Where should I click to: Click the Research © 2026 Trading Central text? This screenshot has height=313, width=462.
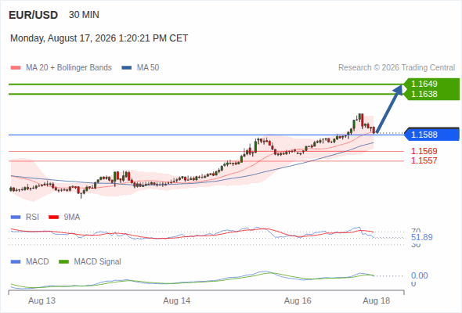click(396, 68)
